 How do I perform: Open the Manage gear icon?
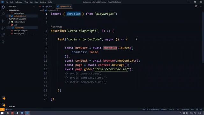click(3, 104)
